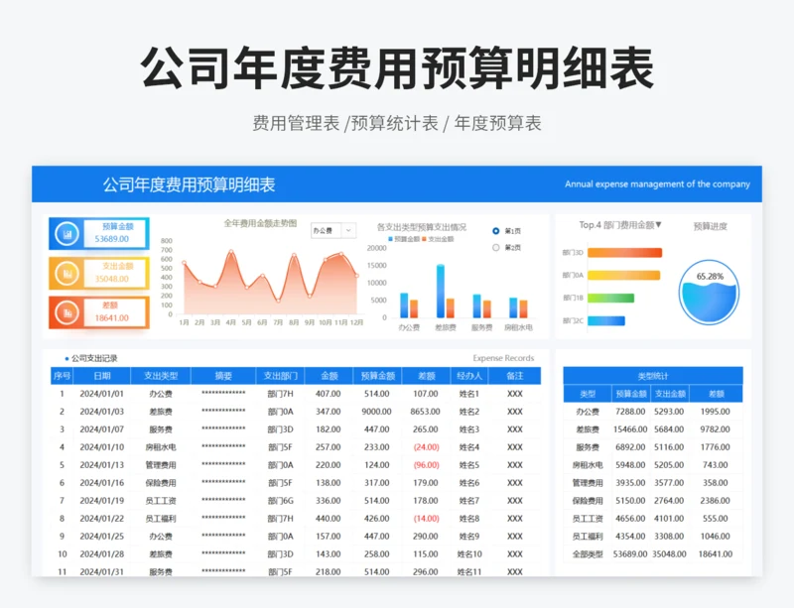Click the 65.28% budget progress gauge
This screenshot has height=608, width=794.
click(709, 293)
